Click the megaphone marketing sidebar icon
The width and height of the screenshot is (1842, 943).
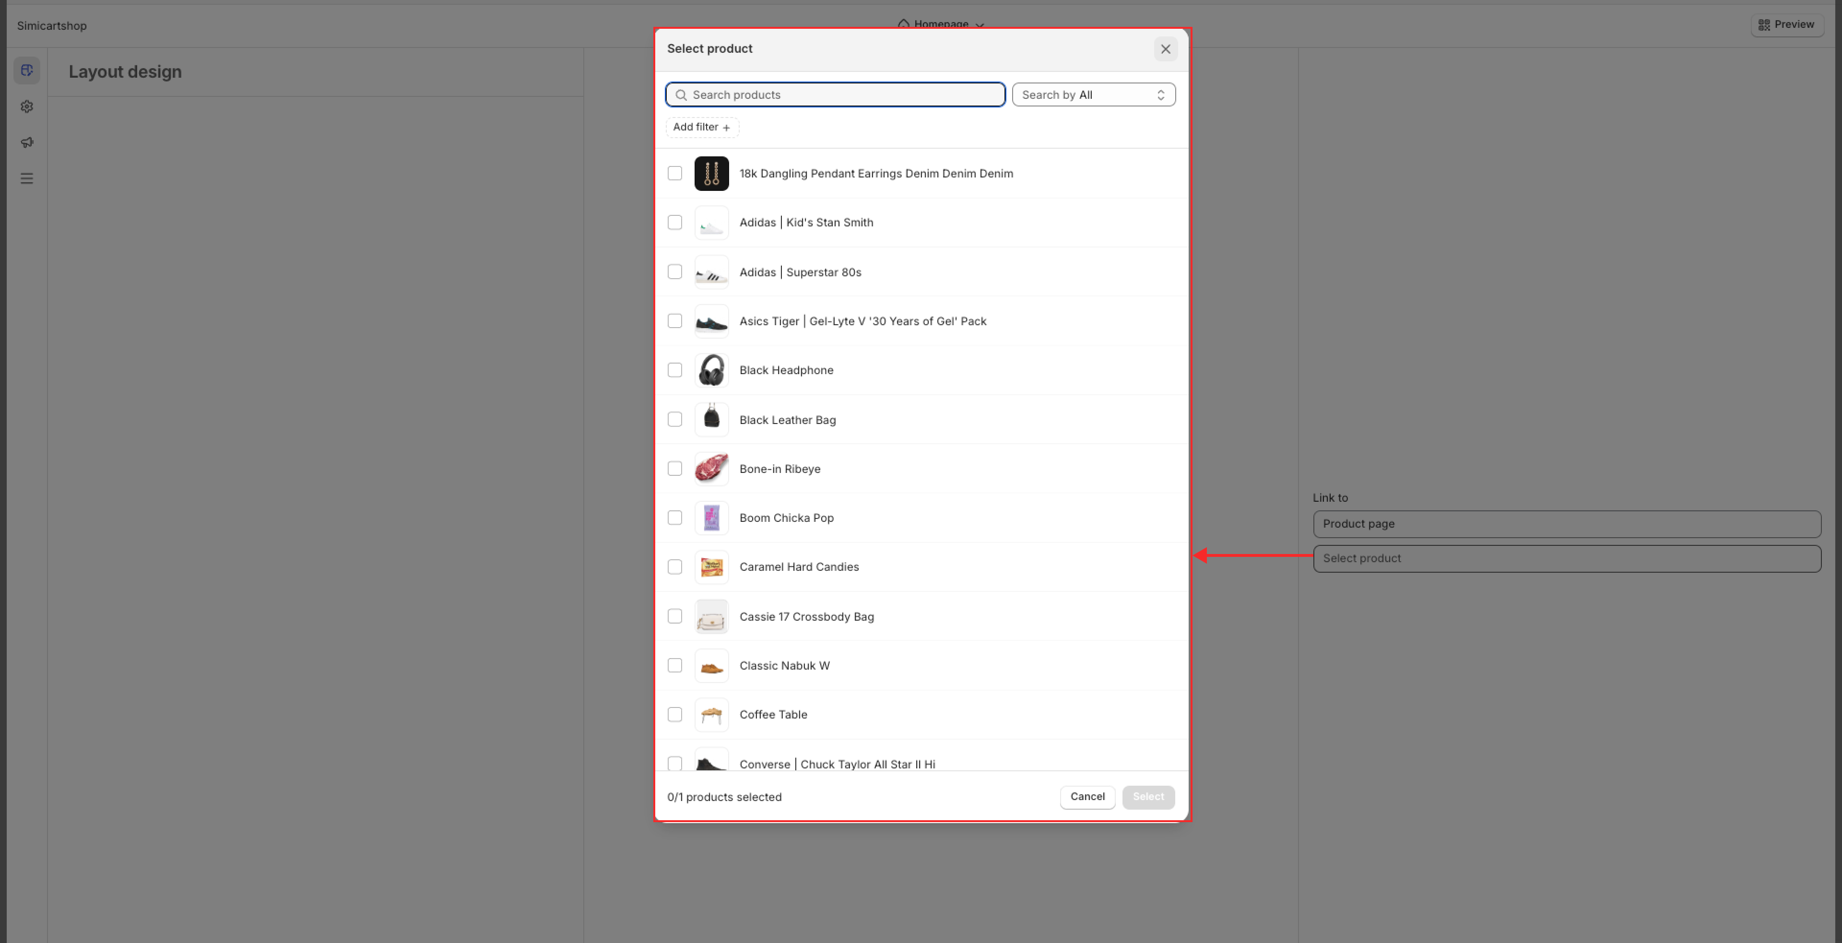pos(27,142)
